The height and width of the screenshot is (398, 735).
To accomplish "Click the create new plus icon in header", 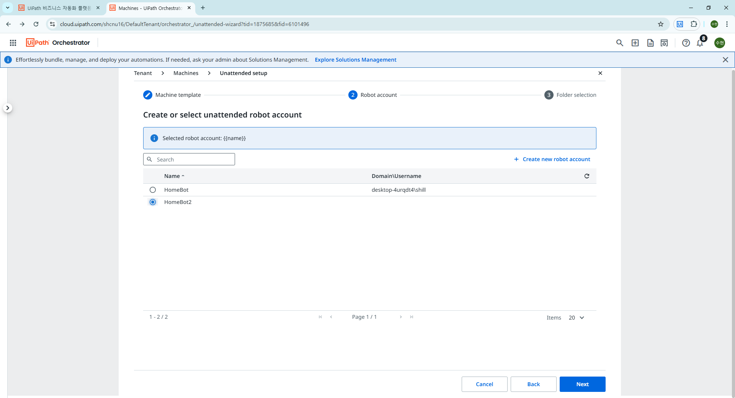I will (635, 43).
